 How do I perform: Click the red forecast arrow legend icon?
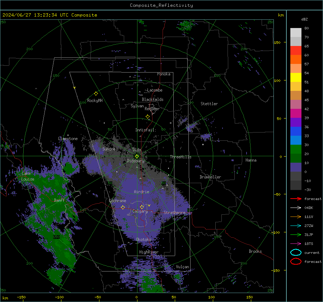(x=296, y=199)
